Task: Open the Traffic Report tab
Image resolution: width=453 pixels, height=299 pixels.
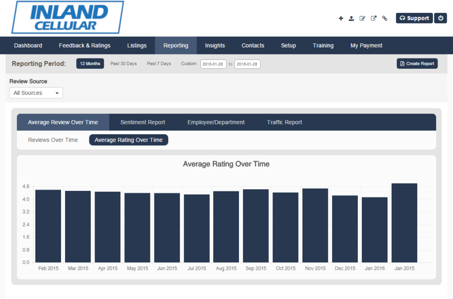Action: point(284,122)
